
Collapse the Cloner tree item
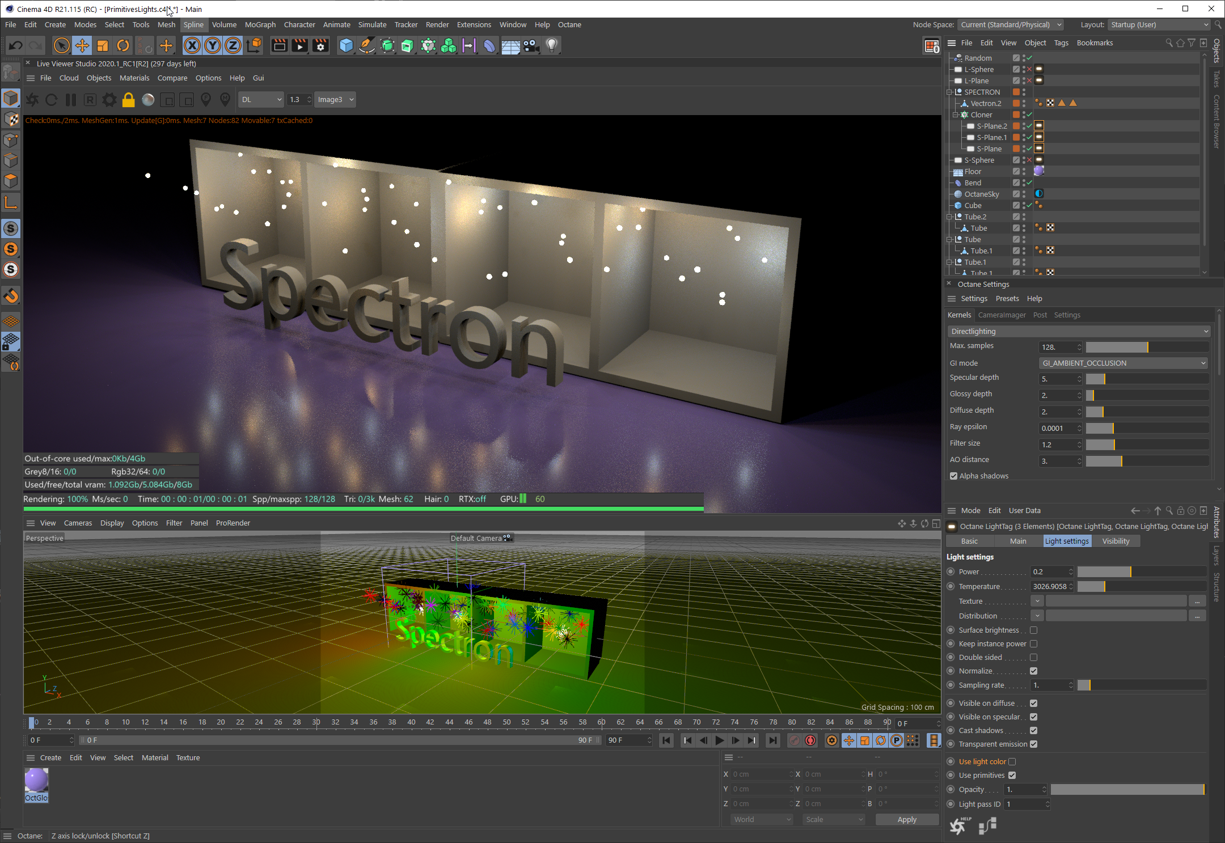[x=956, y=115]
